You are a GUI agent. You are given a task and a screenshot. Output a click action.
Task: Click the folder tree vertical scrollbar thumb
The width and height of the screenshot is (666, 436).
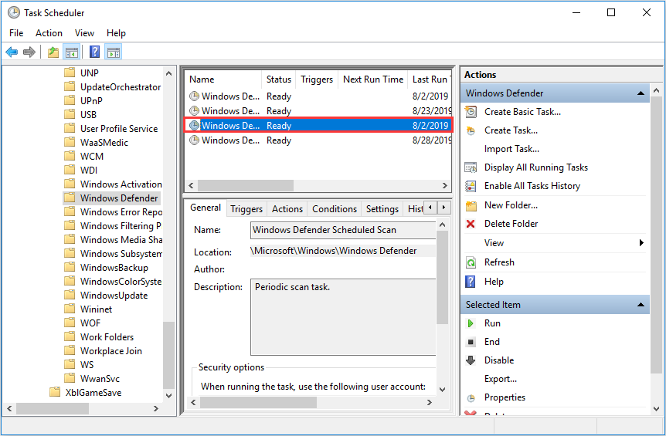(168, 355)
